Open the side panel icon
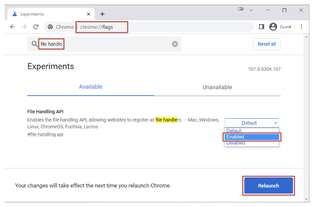This screenshot has height=207, width=314. (261, 27)
